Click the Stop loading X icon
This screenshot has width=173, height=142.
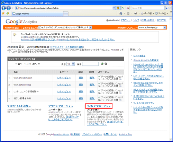pyautogui.click(x=128, y=8)
